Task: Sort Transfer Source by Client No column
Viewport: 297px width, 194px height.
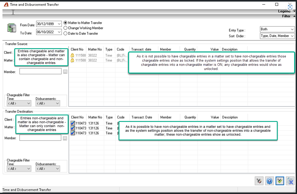Action: (x=77, y=49)
